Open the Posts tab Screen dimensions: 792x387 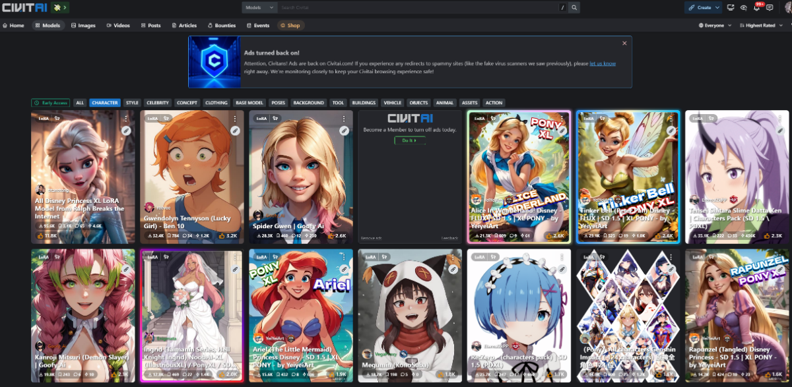click(x=150, y=26)
